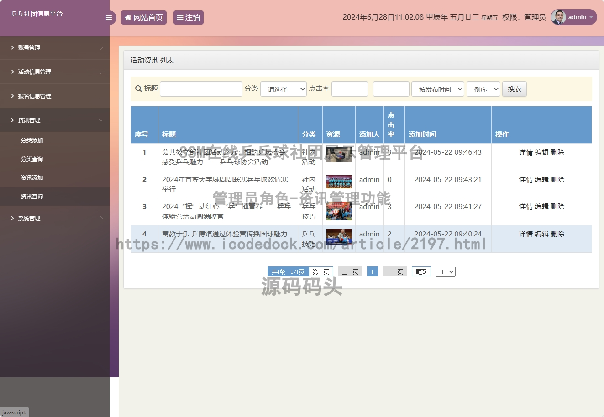604x417 pixels.
Task: Open the 分类添加 submenu item
Action: [x=32, y=141]
